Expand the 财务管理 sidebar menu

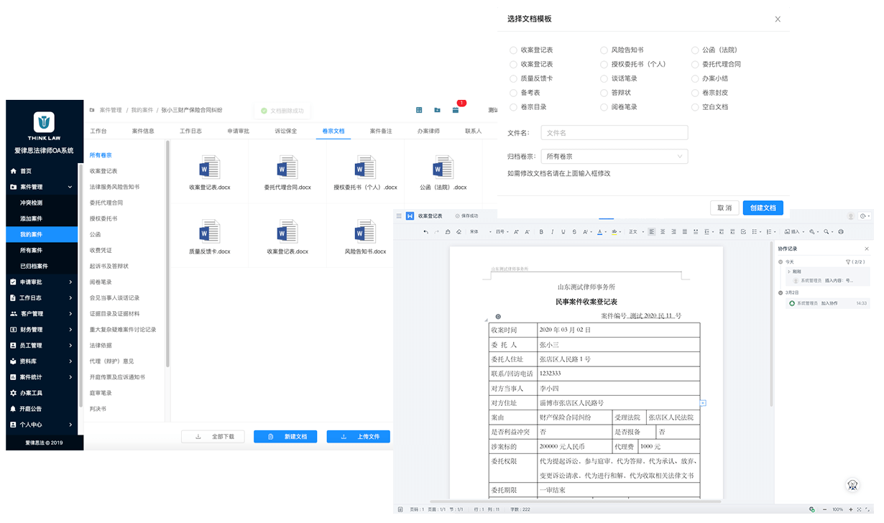[42, 330]
